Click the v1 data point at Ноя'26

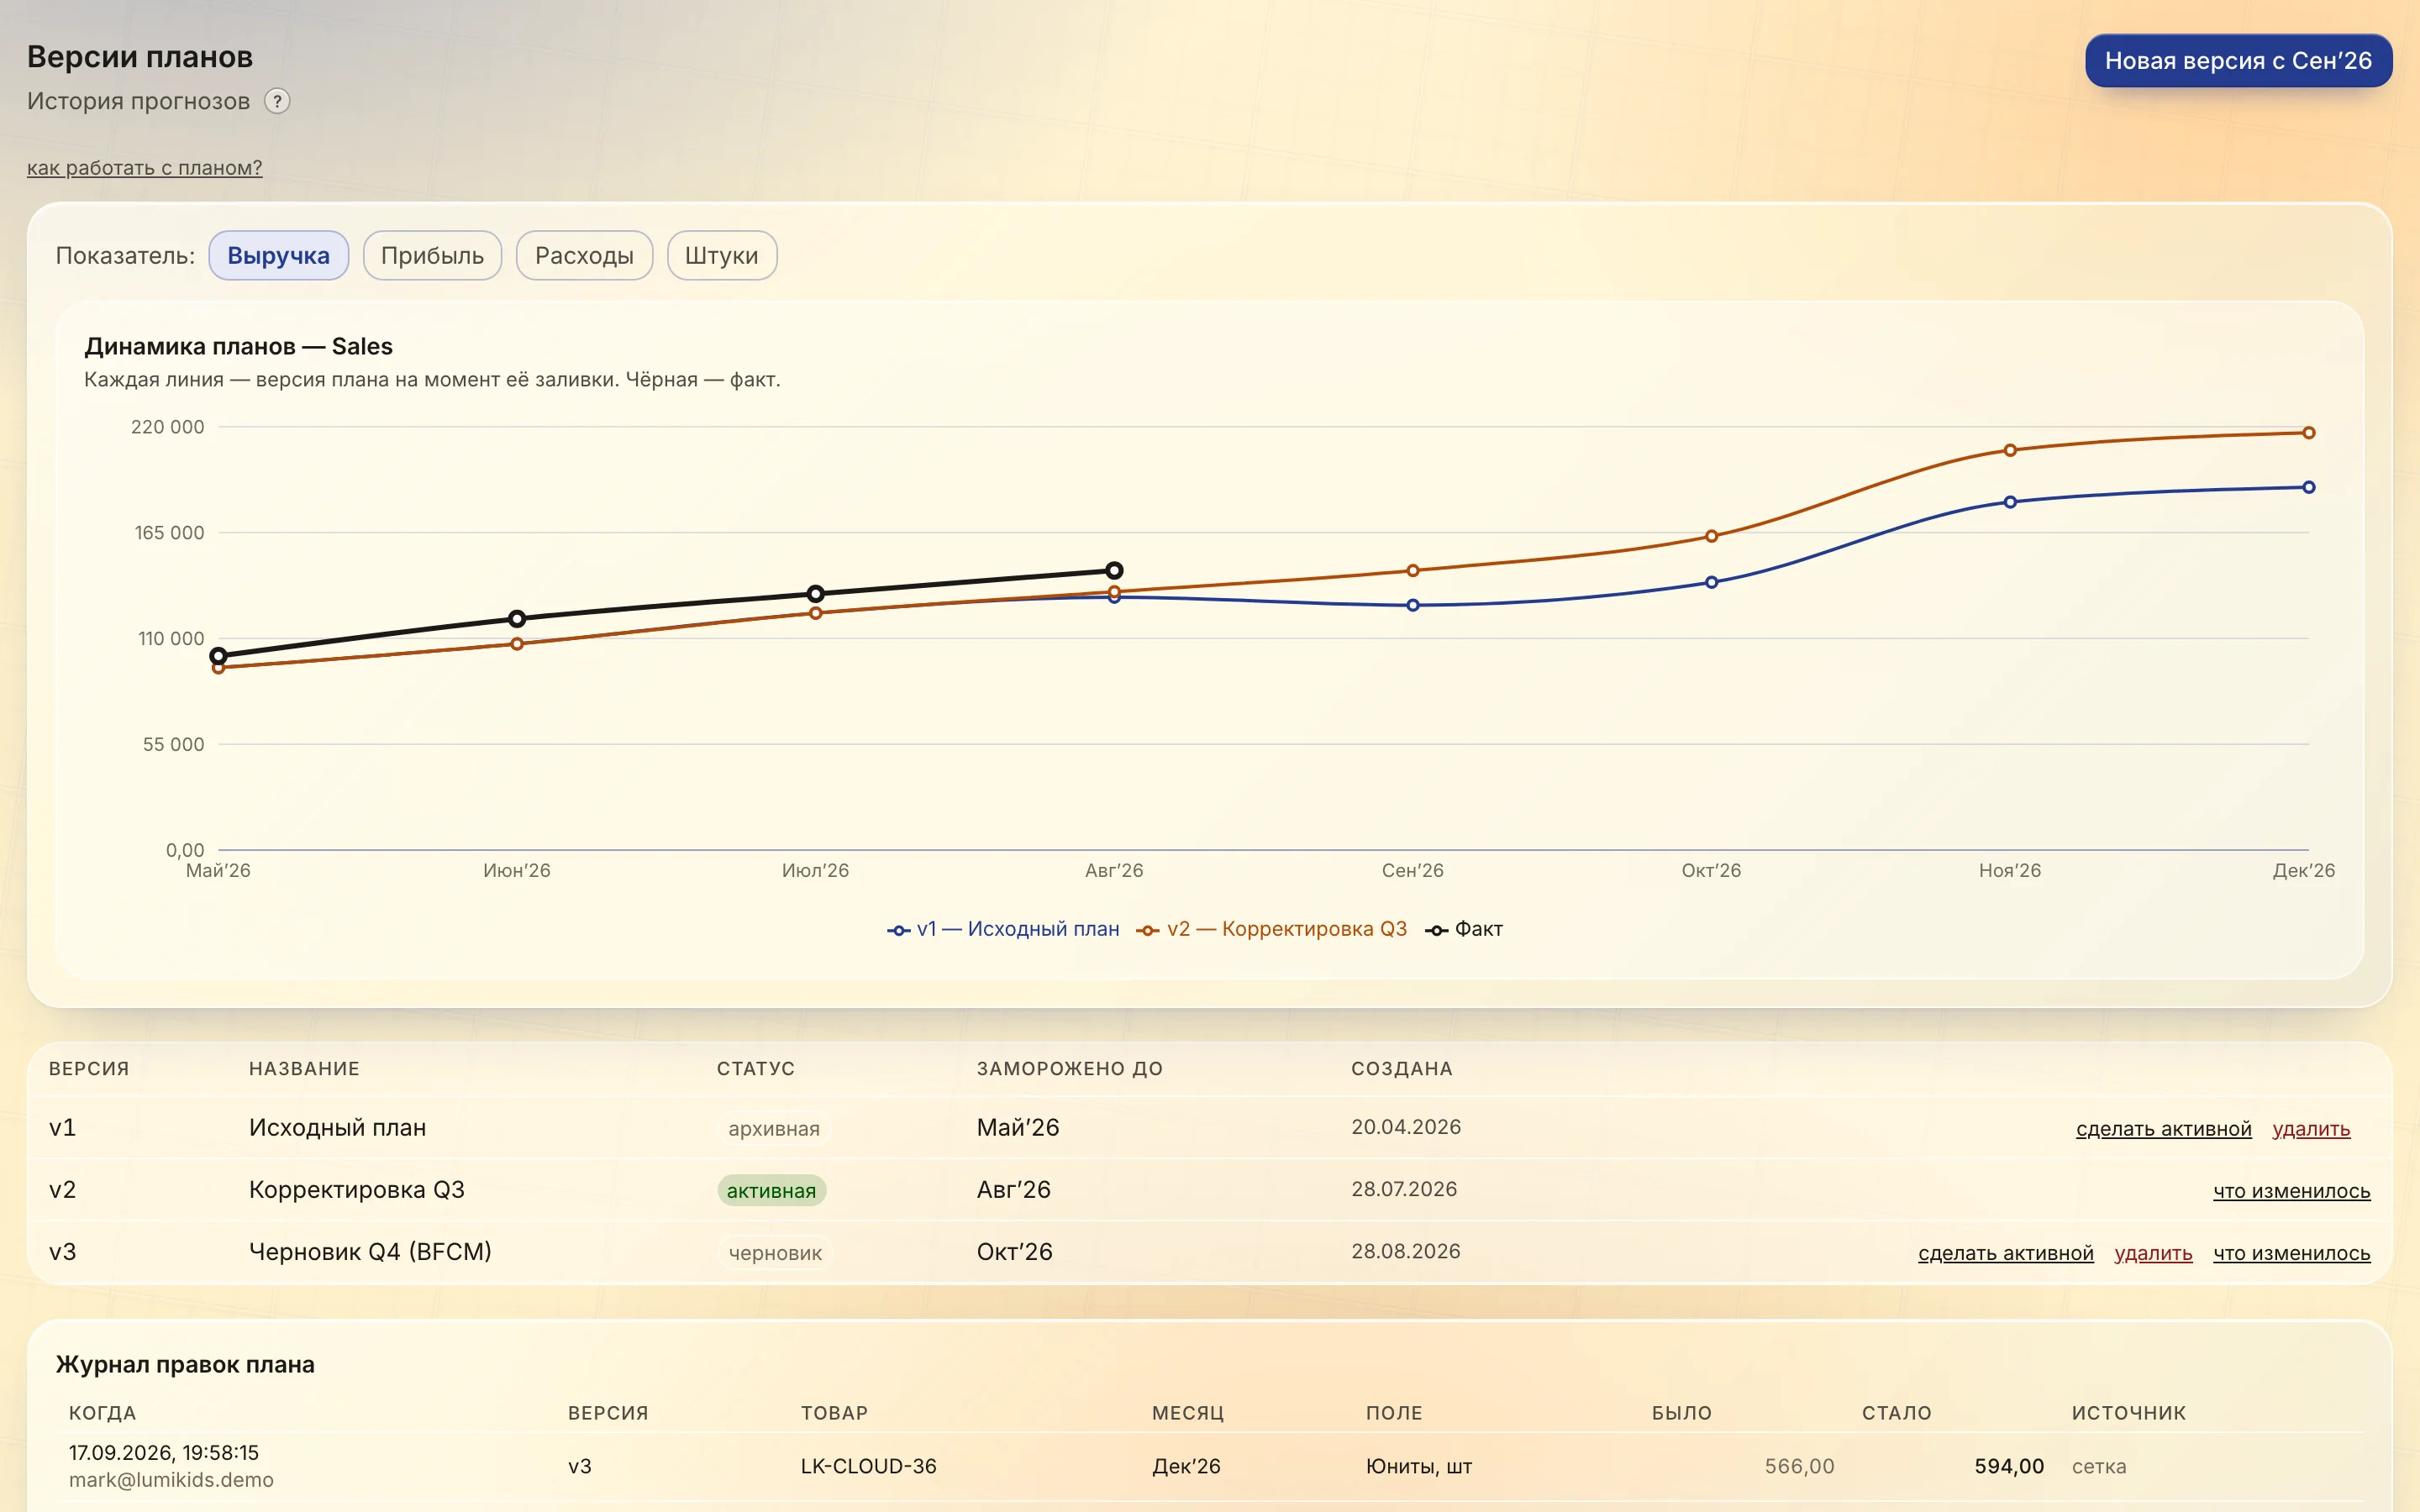click(2010, 502)
